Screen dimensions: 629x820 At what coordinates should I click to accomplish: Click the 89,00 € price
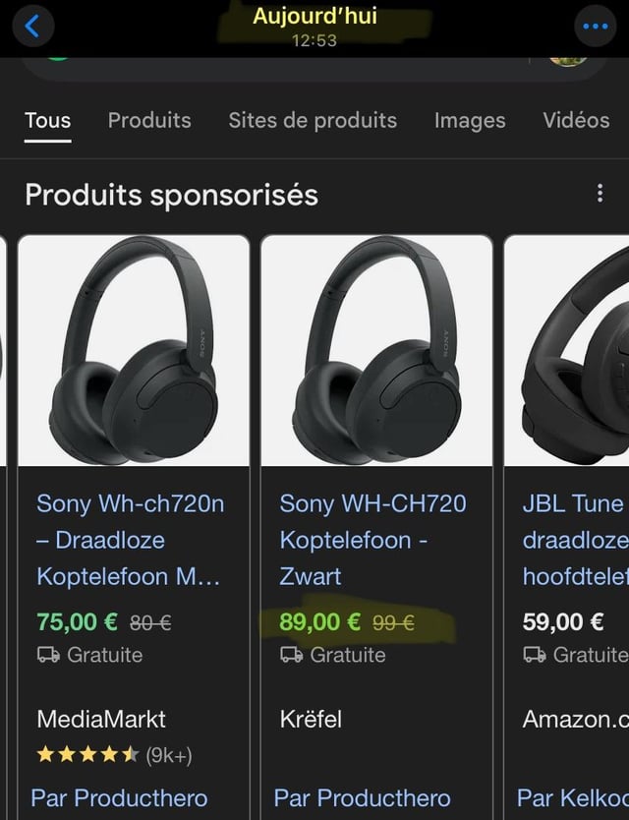pyautogui.click(x=320, y=621)
